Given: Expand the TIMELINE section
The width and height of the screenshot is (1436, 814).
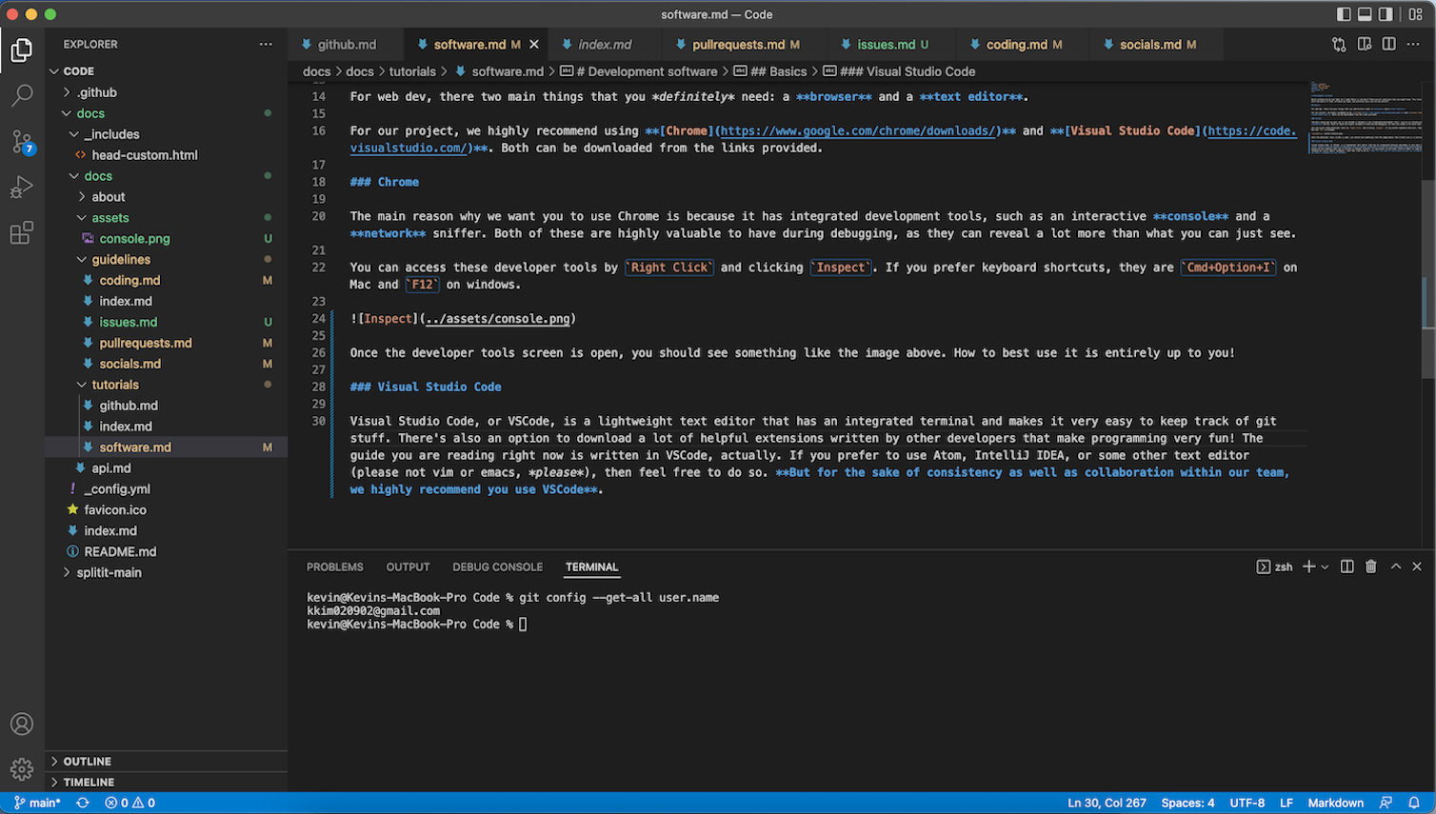Looking at the screenshot, I should (166, 783).
